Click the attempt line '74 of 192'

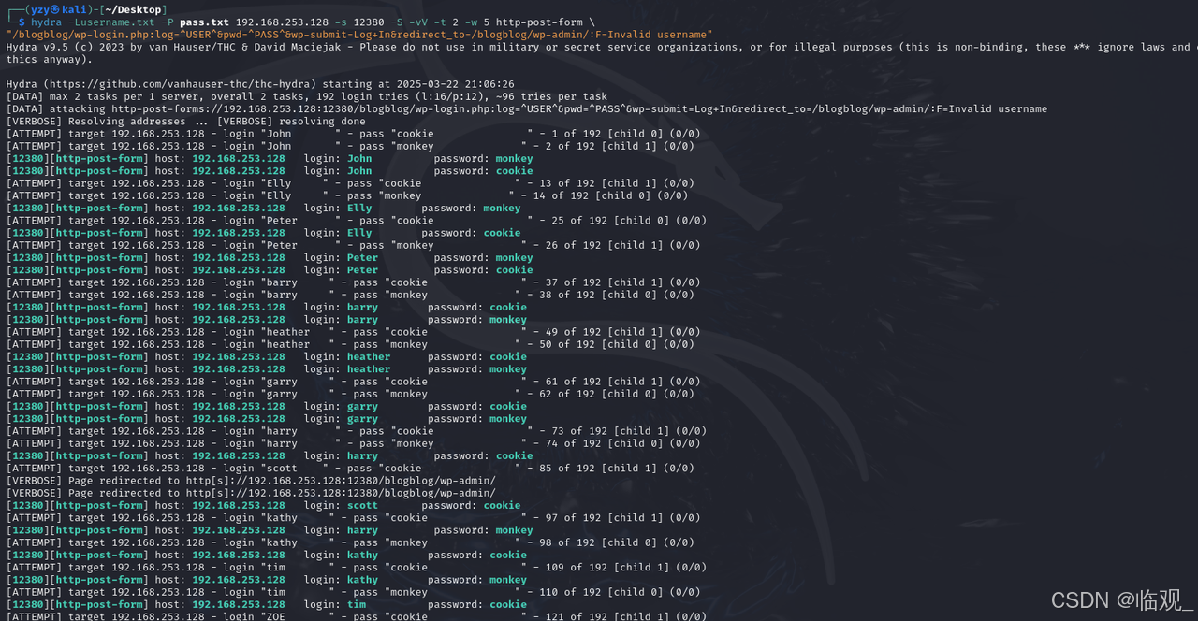coord(353,443)
